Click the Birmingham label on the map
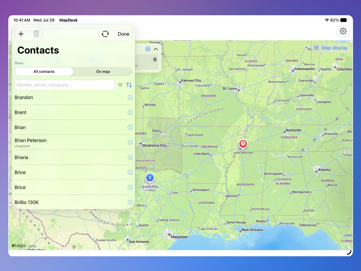 pyautogui.click(x=273, y=174)
